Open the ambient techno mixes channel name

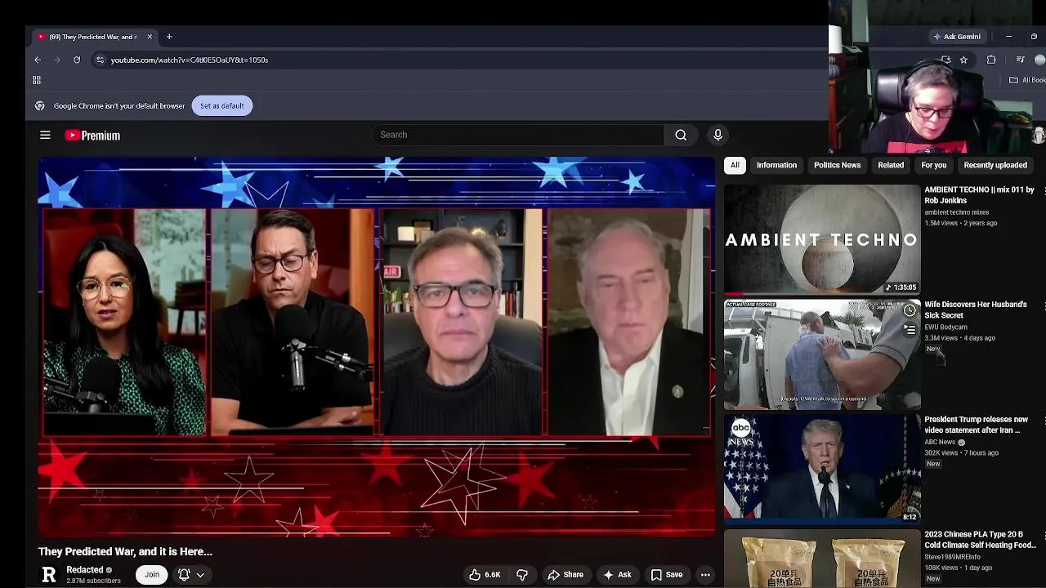coord(957,212)
